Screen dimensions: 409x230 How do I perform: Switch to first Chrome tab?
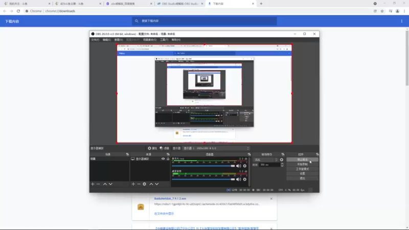(27, 4)
